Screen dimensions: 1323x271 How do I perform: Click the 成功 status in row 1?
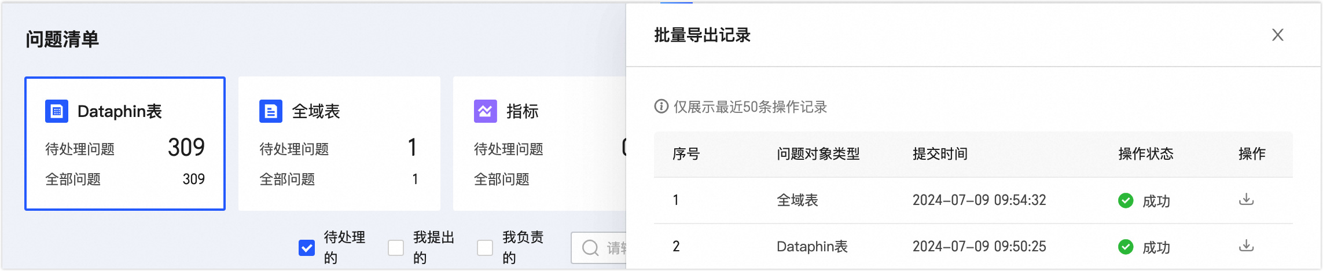[1155, 201]
